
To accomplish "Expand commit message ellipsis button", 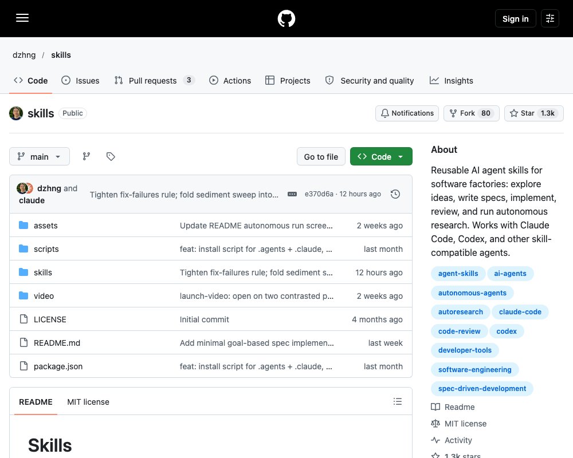I will 292,194.
